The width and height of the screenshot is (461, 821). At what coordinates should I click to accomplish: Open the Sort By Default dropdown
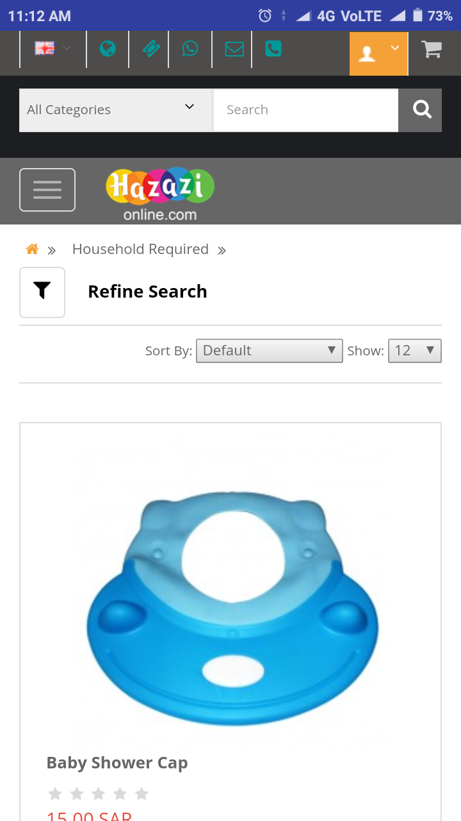(x=270, y=351)
